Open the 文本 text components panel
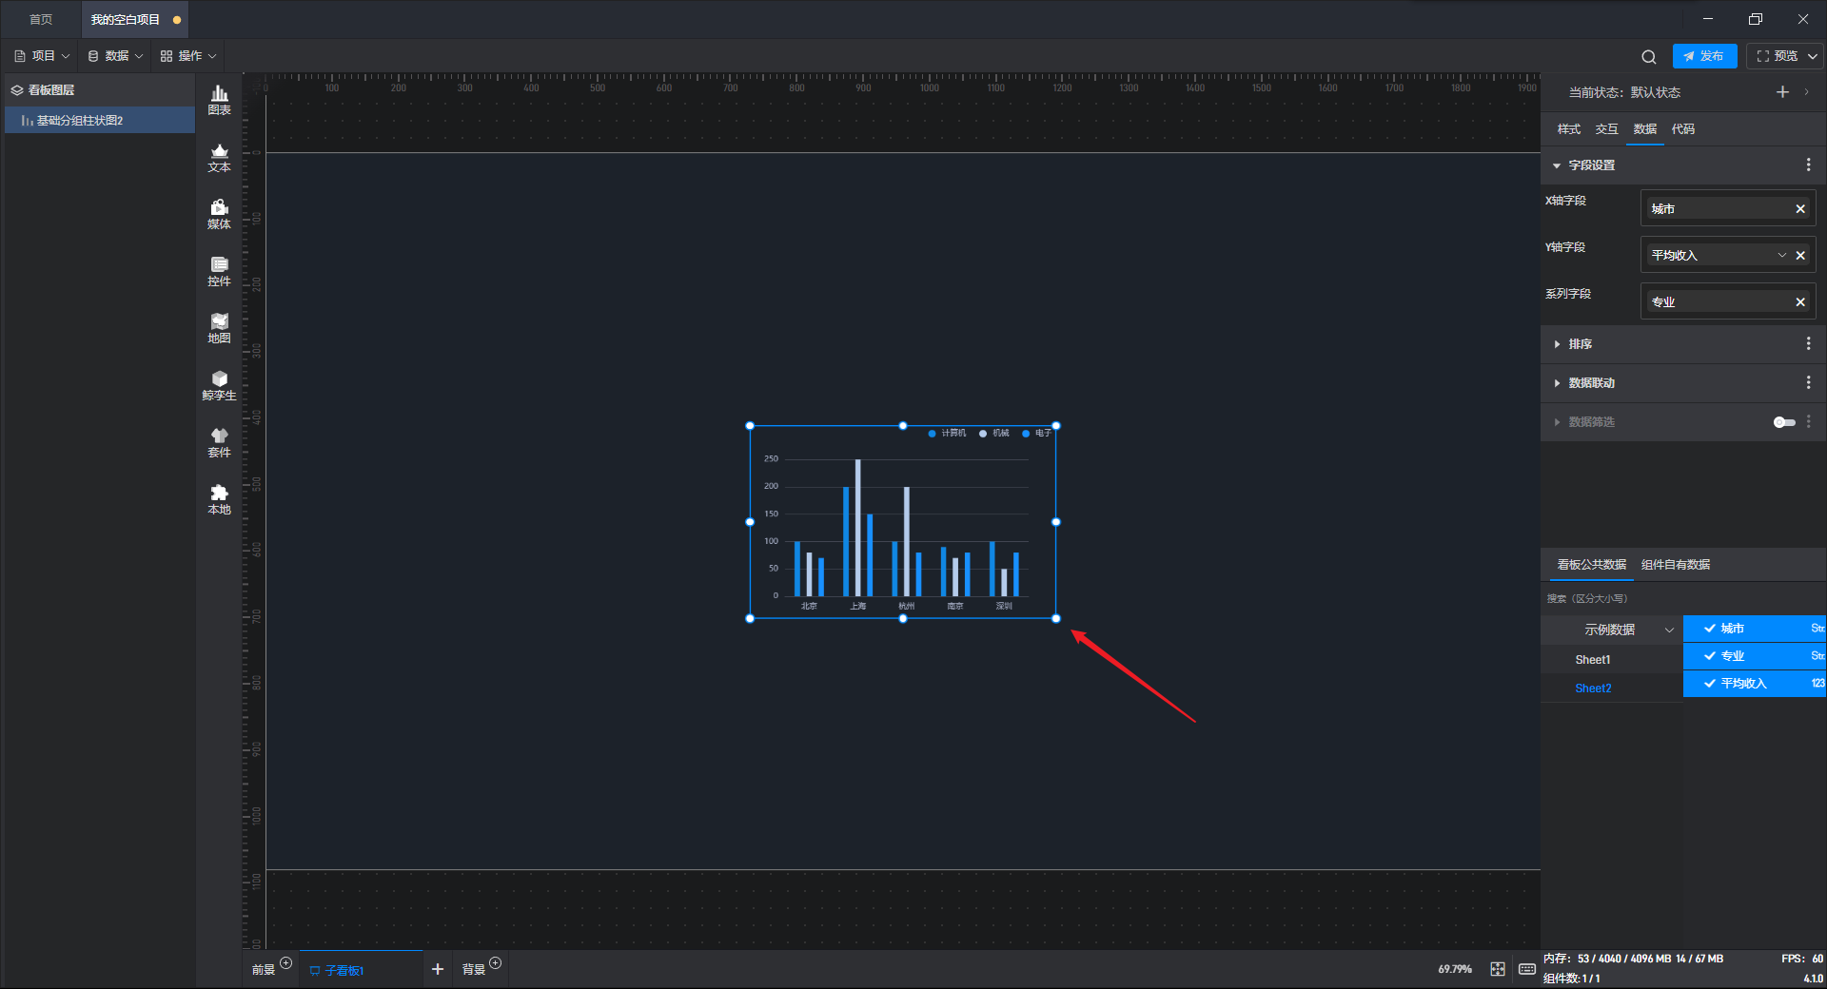The image size is (1827, 989). tap(219, 157)
